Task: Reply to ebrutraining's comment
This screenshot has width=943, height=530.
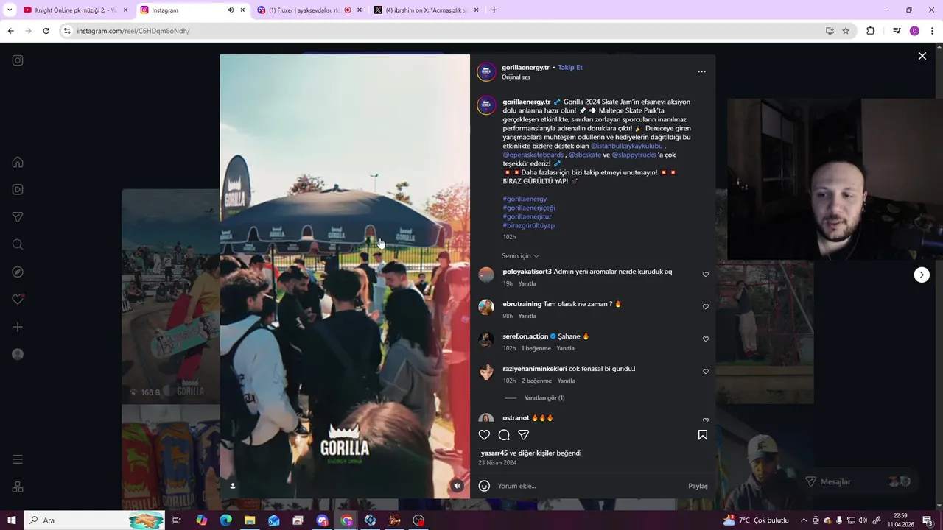Action: [x=527, y=316]
